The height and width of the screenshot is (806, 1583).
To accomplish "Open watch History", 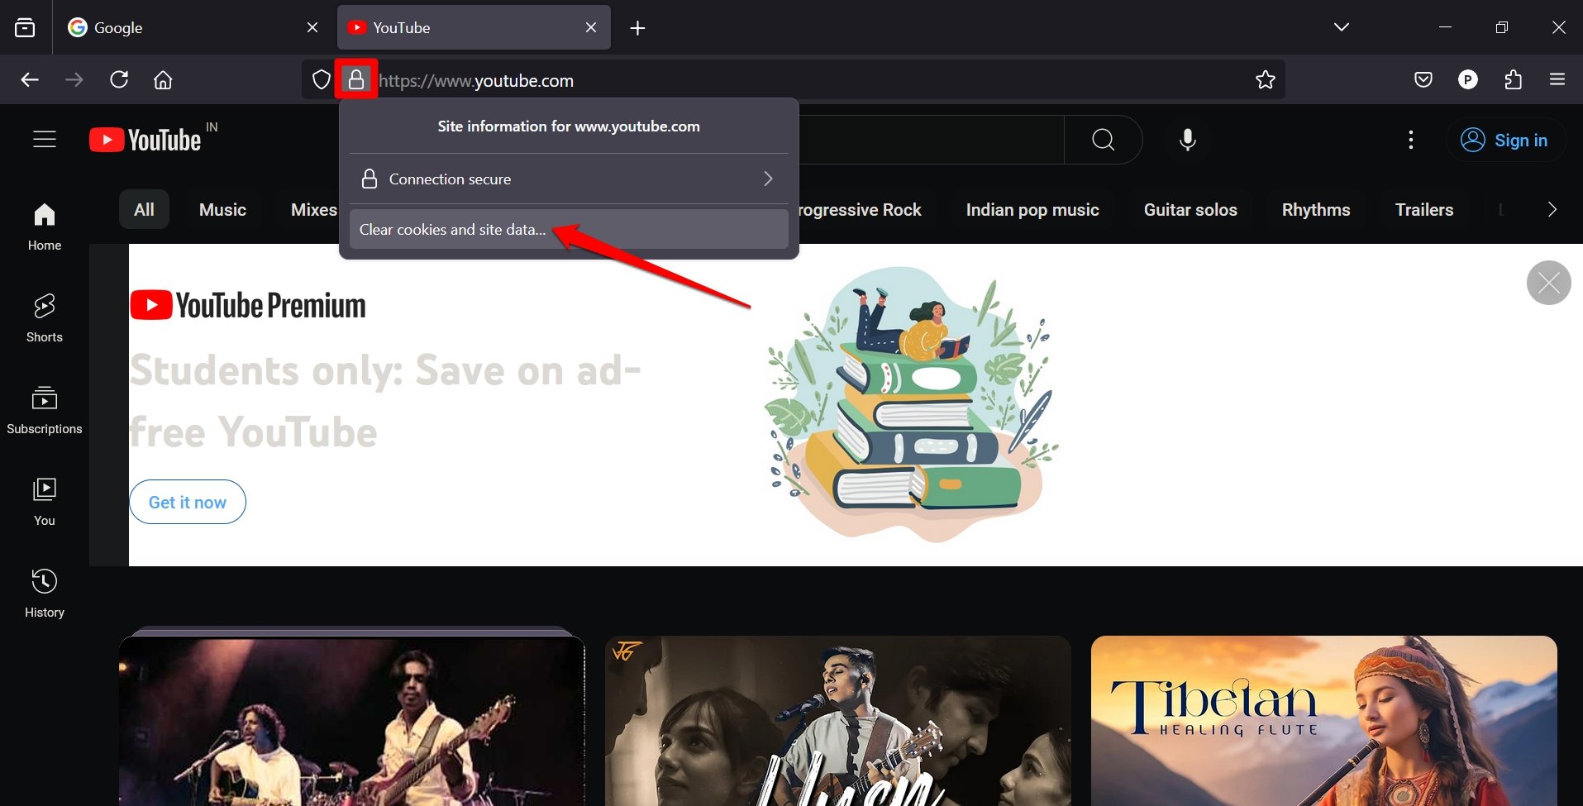I will click(45, 594).
